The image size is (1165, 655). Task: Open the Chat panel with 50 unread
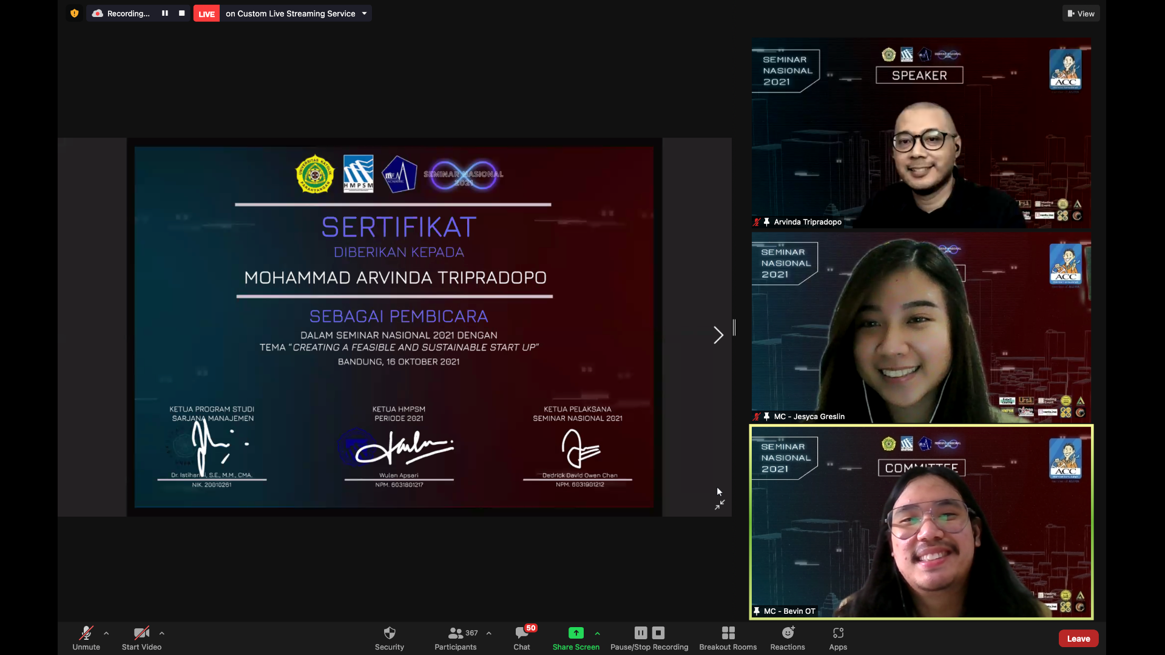(521, 637)
